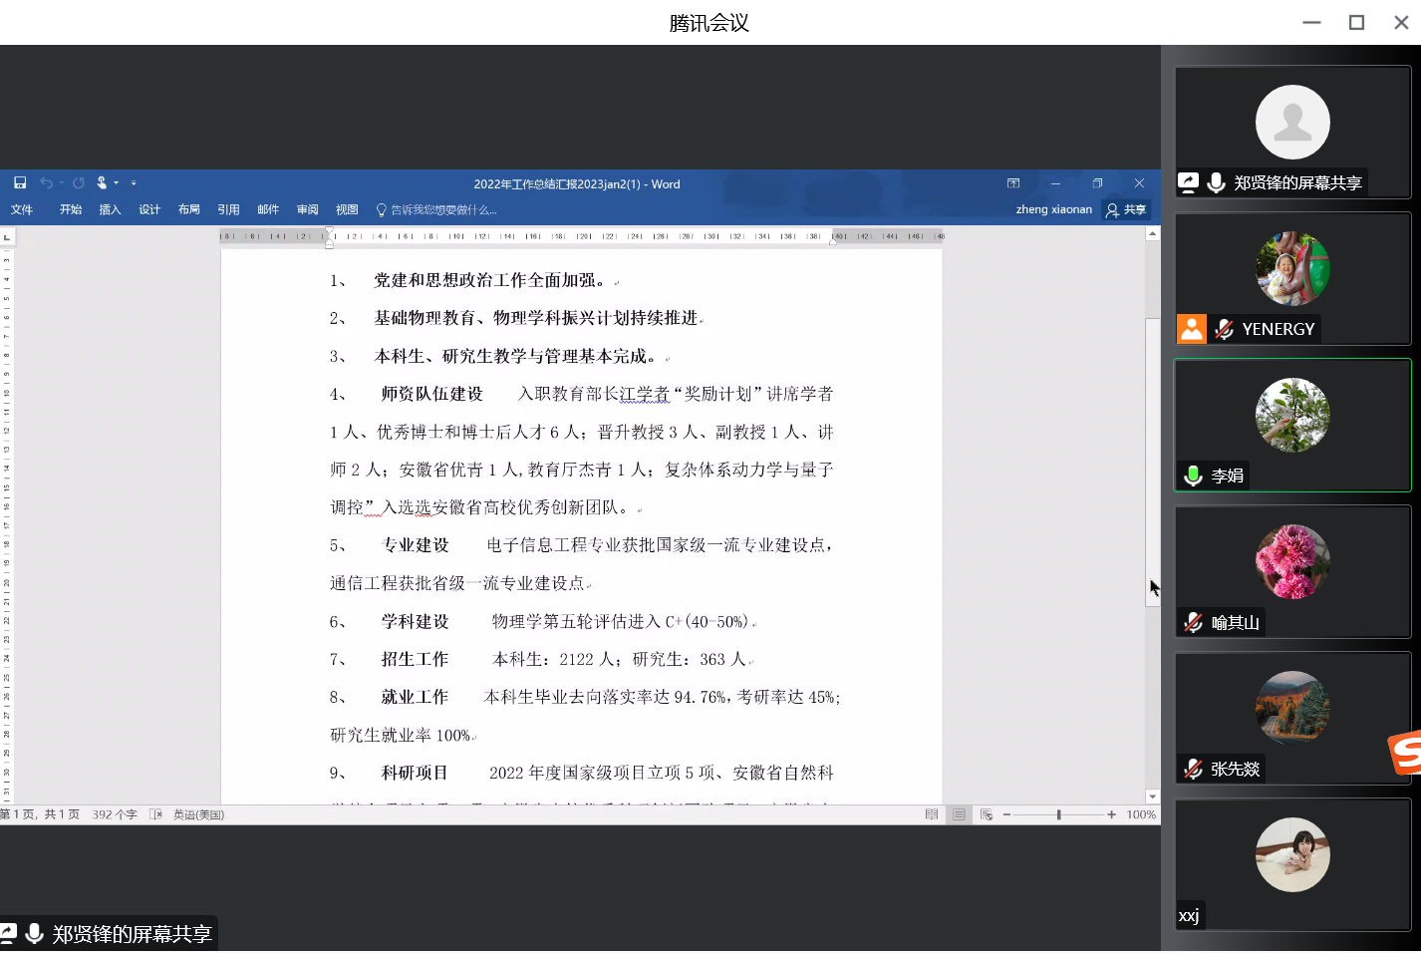Toggle Print Layout view button
Image resolution: width=1421 pixels, height=953 pixels.
click(x=959, y=814)
